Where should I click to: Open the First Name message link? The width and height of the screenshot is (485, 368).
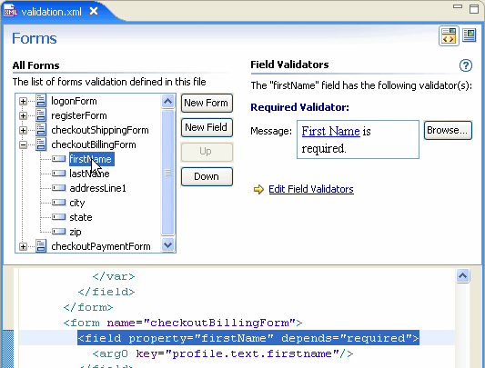(330, 132)
